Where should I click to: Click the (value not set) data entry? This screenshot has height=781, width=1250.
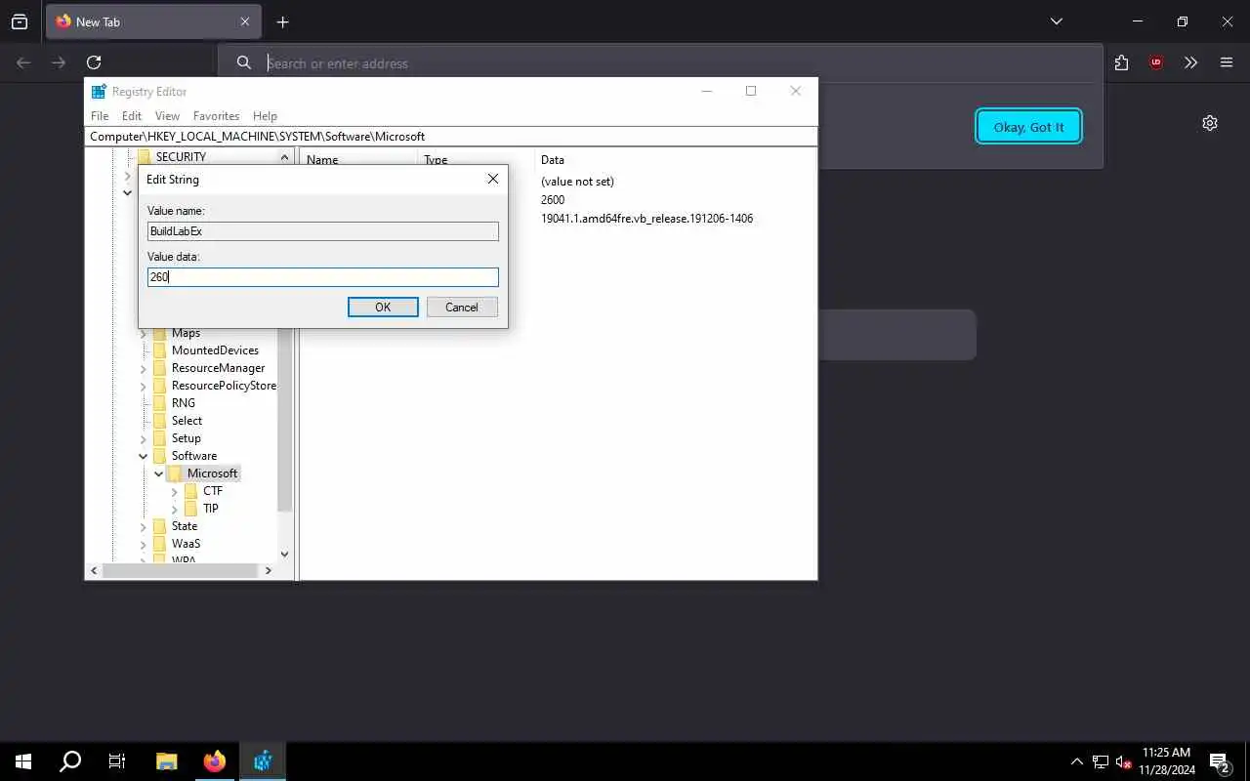tap(577, 182)
